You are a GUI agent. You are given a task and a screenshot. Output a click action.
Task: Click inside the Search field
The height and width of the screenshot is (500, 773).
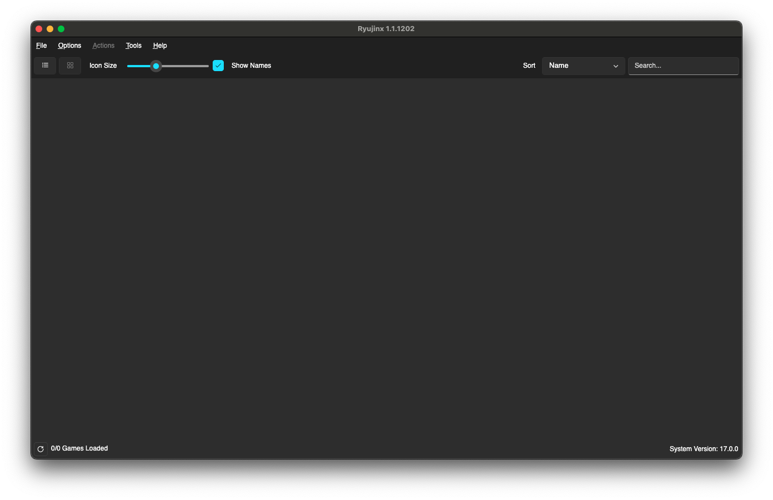[683, 66]
